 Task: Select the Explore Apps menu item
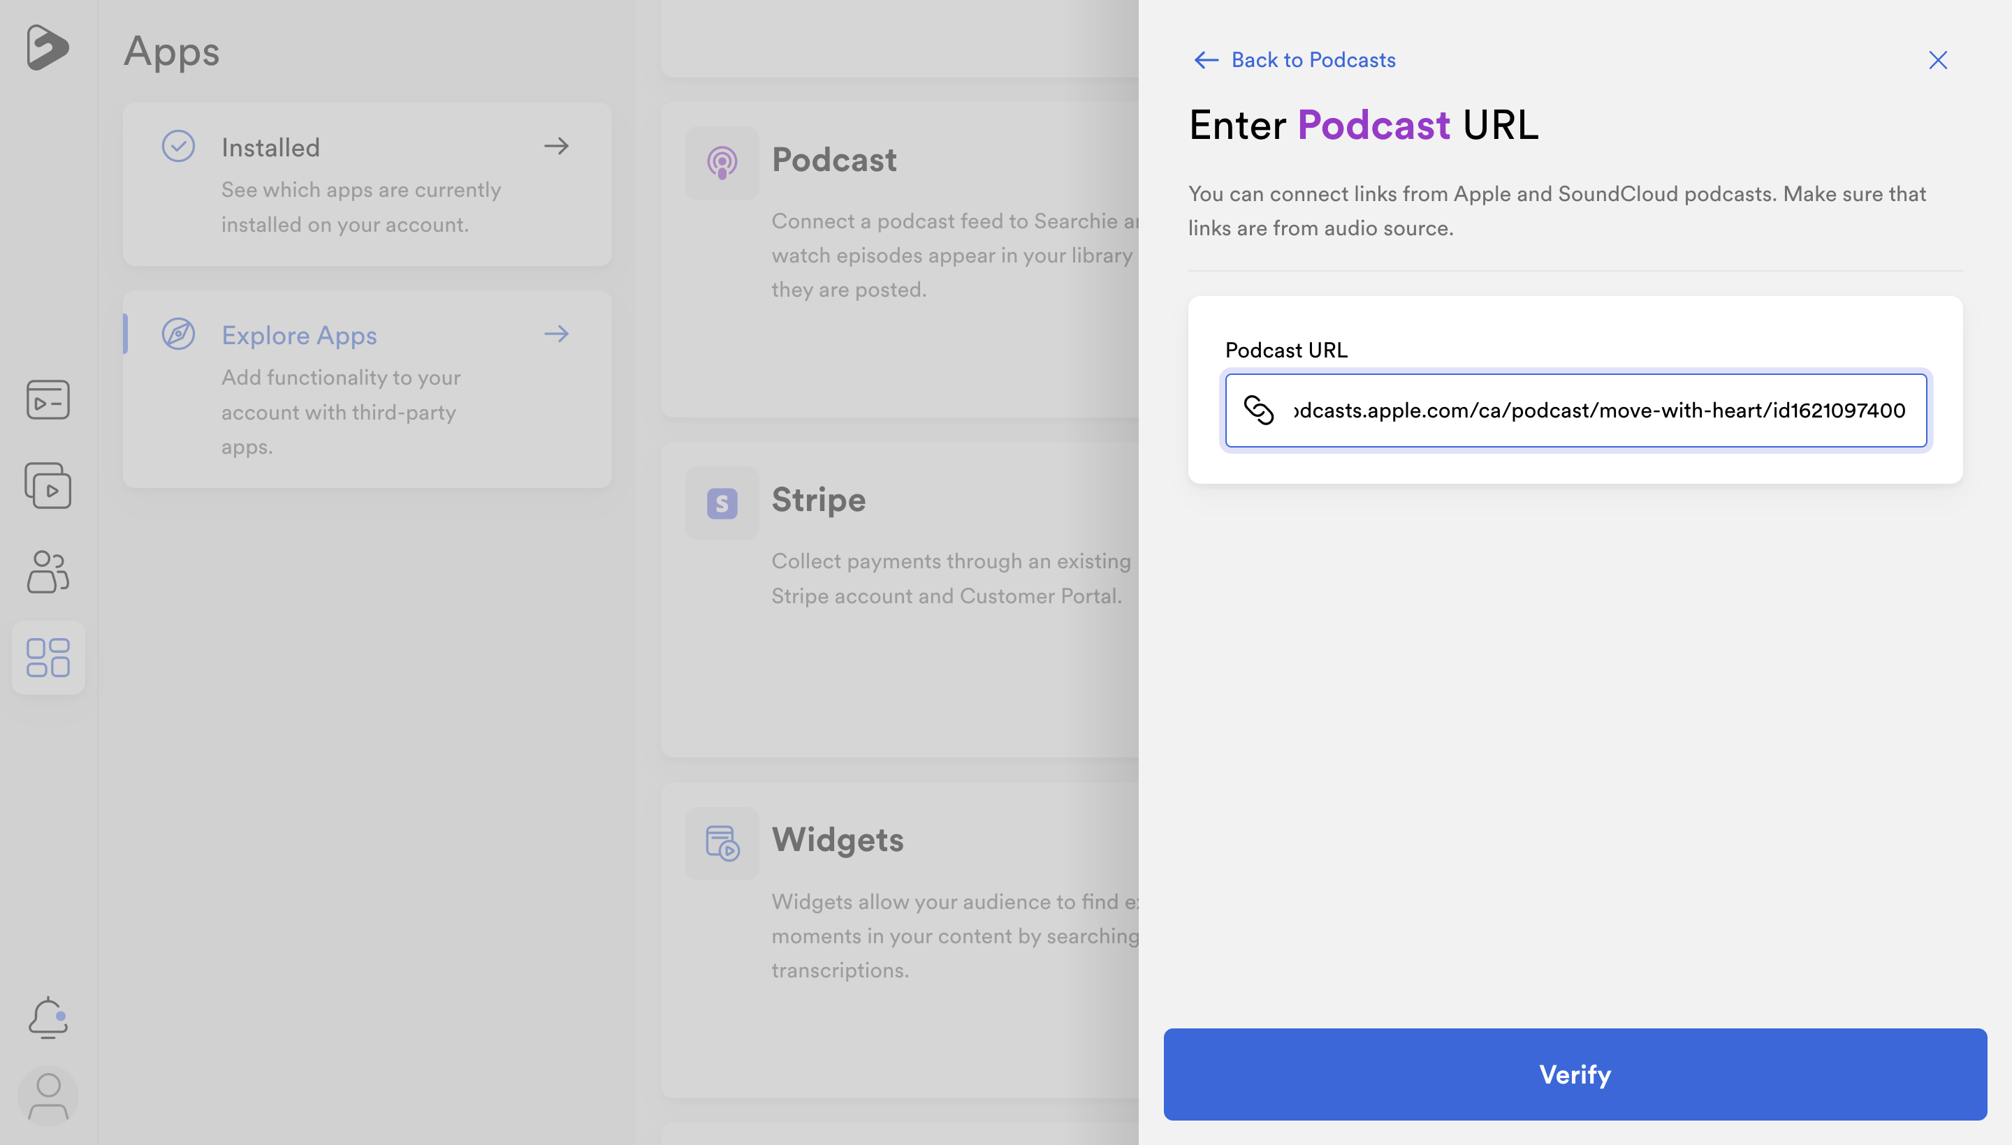tap(367, 390)
